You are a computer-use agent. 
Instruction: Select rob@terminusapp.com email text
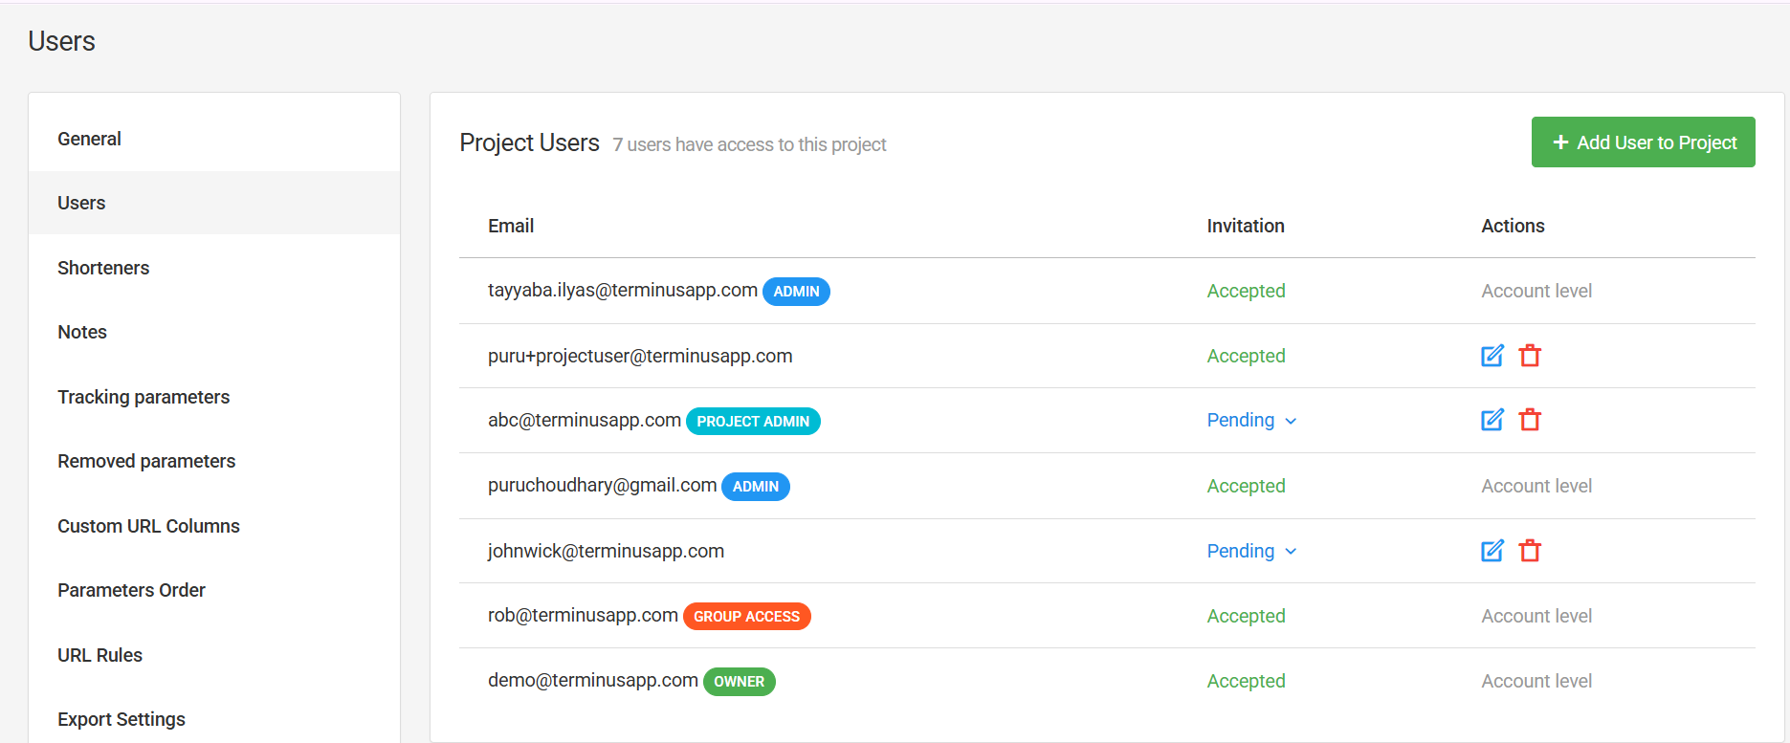[583, 616]
